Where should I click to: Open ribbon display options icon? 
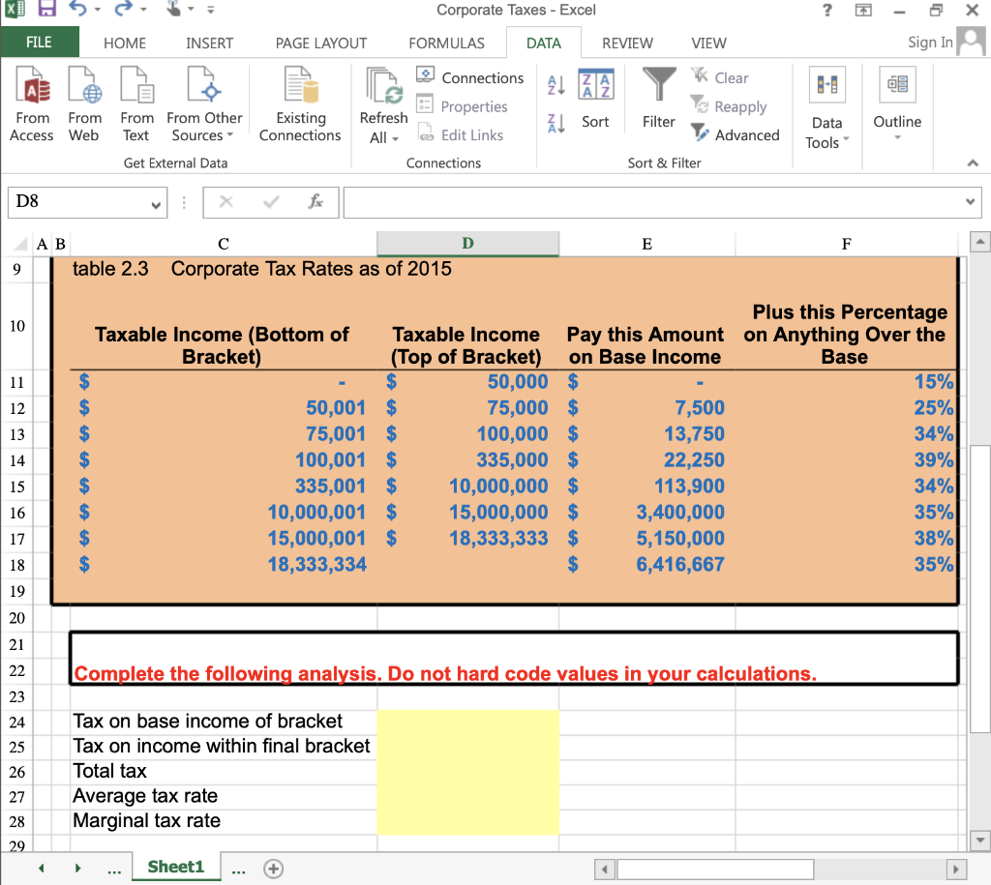pyautogui.click(x=863, y=10)
